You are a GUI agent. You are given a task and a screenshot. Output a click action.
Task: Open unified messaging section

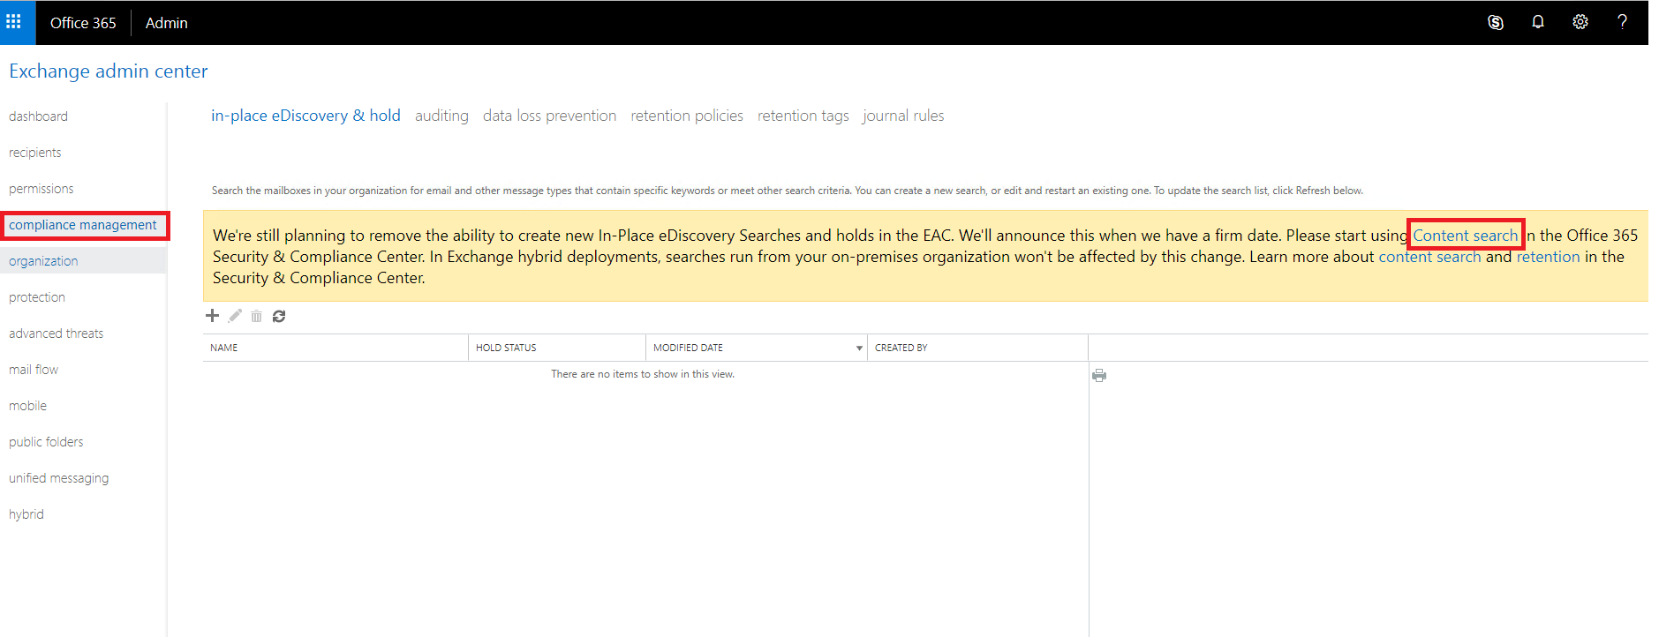(59, 478)
